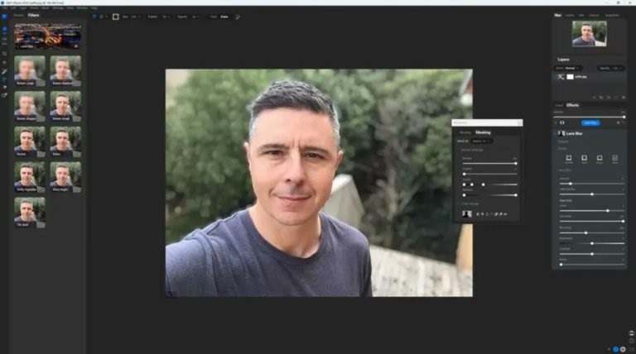636x354 pixels.
Task: Select the brush tool in left toolbar
Action: click(4, 71)
